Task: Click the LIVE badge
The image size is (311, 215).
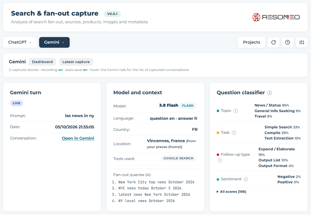Action: click(x=16, y=103)
